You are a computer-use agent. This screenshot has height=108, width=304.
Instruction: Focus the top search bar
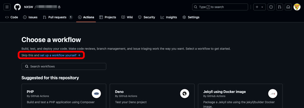(x=220, y=7)
